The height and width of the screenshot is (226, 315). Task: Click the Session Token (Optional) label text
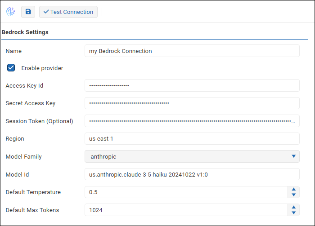pyautogui.click(x=39, y=121)
